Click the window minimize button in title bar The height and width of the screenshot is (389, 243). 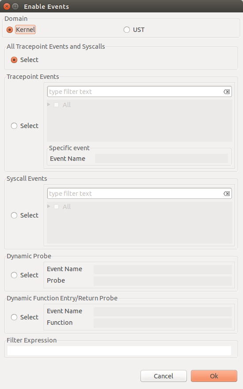[x=15, y=7]
